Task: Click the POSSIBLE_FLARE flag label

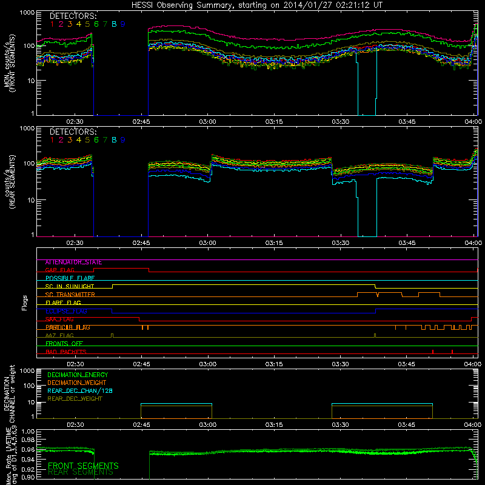Action: (70, 278)
